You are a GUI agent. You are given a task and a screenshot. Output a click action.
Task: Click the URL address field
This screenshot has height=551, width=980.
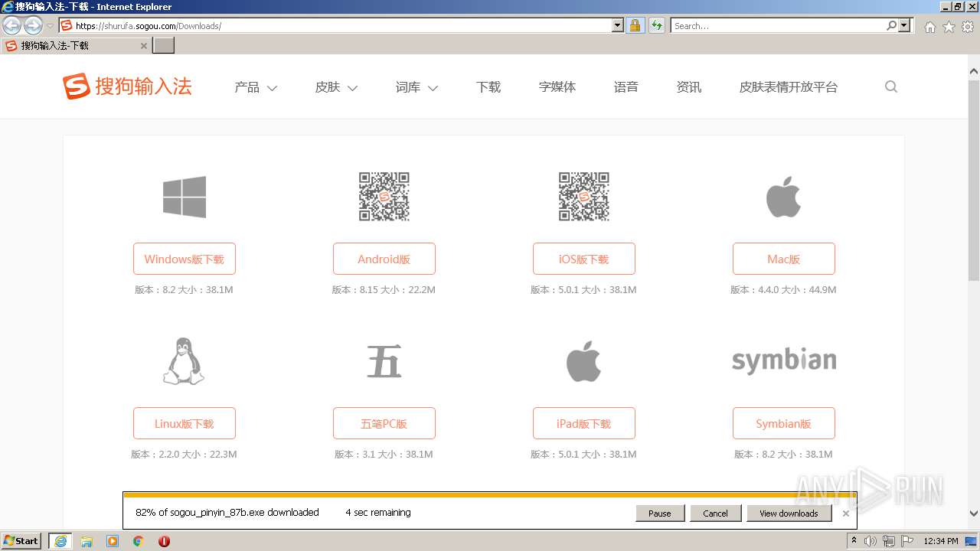[x=341, y=26]
